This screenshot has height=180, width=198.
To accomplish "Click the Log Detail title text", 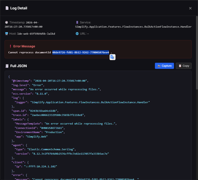I will [19, 8].
